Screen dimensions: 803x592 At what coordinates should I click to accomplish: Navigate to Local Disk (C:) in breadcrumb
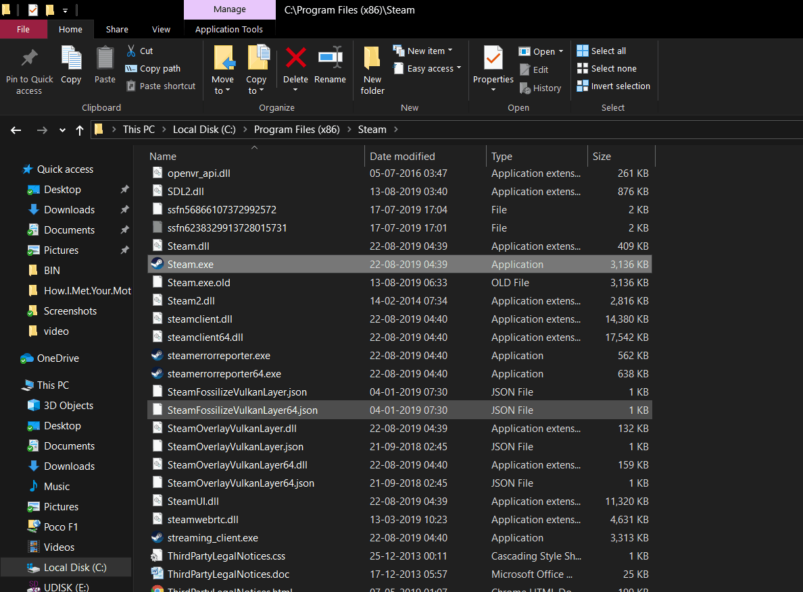coord(204,130)
